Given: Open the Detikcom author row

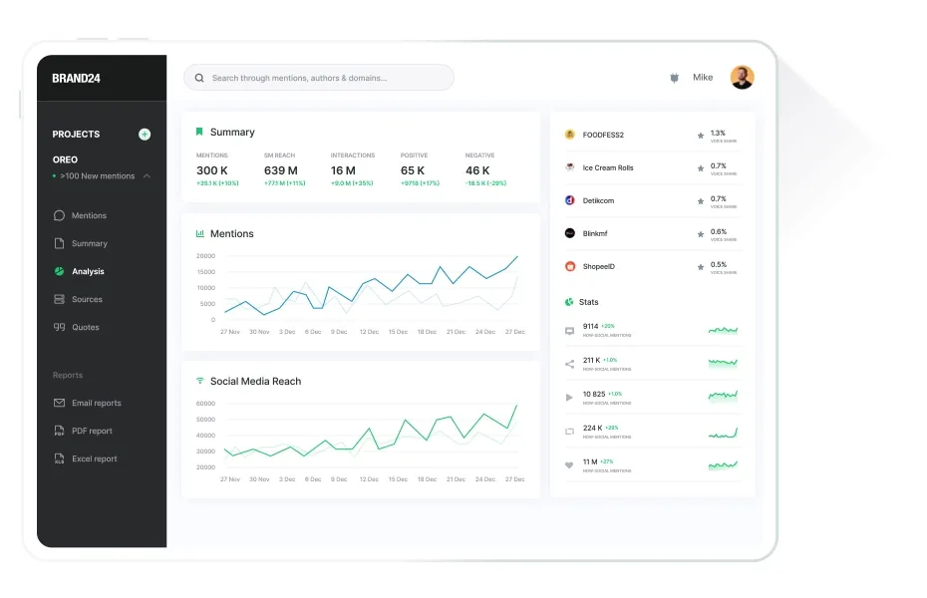Looking at the screenshot, I should (x=653, y=201).
